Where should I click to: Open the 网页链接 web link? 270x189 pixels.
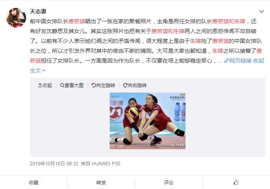coord(238,61)
